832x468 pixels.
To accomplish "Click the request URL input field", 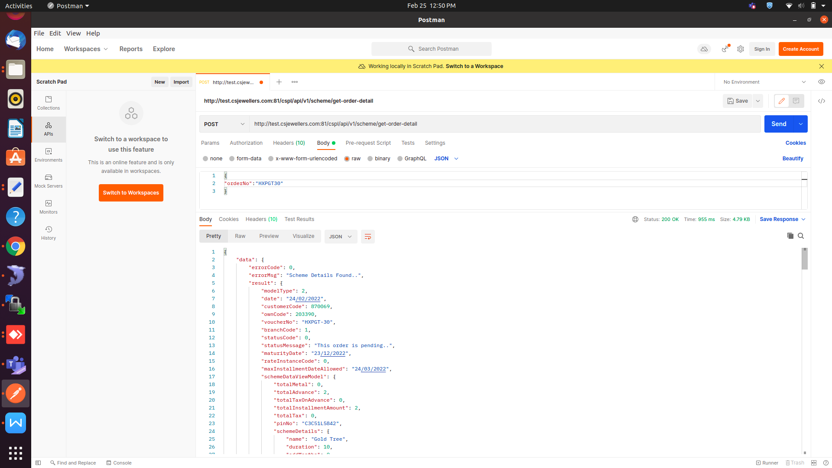I will [505, 124].
